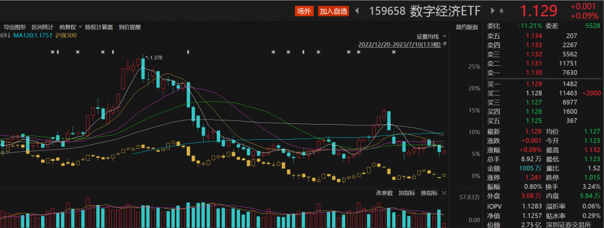Click the last star event marker above chart
The image size is (604, 228).
coord(394,51)
